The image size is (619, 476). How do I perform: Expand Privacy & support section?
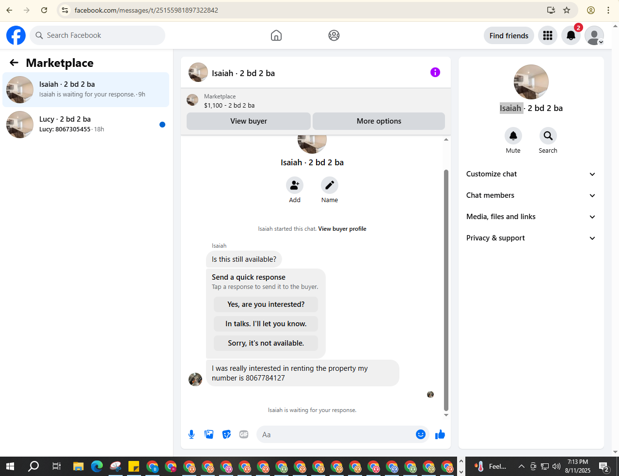click(x=531, y=238)
